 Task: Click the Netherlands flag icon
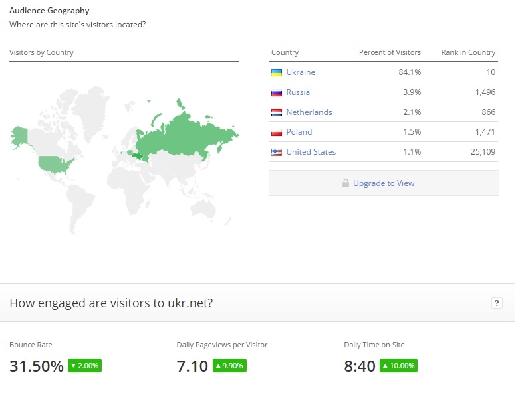point(277,112)
